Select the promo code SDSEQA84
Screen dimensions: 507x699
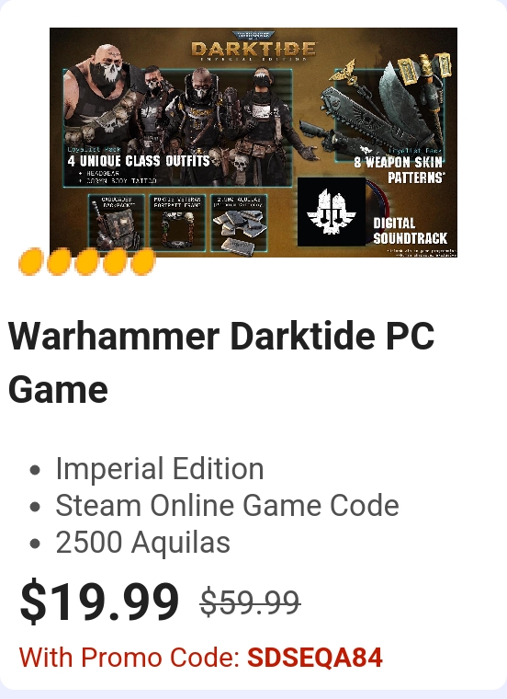(x=315, y=657)
